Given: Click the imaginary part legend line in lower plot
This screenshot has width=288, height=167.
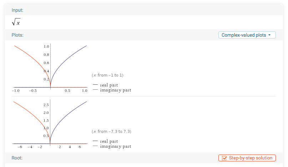Looking at the screenshot, I should 95,146.
